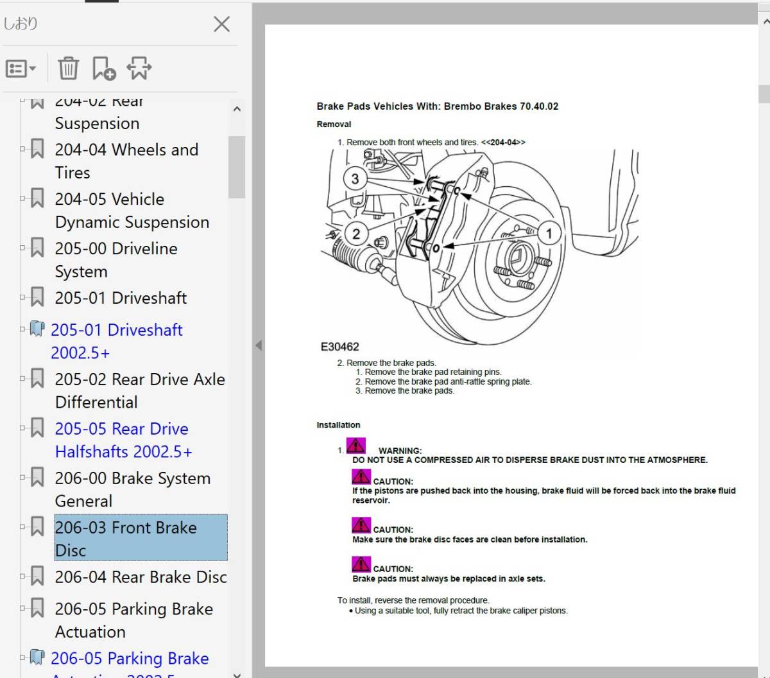Click the bookmark icon beside 204-05 Vehicle Dynamic Suspension
770x678 pixels.
[x=37, y=198]
